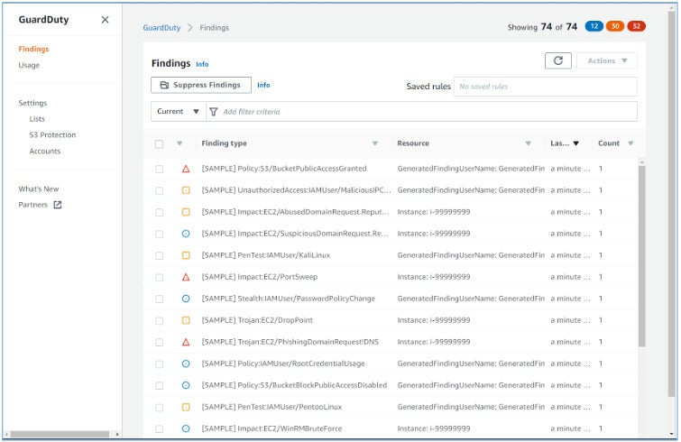Sort by Count column arrow

coord(630,143)
